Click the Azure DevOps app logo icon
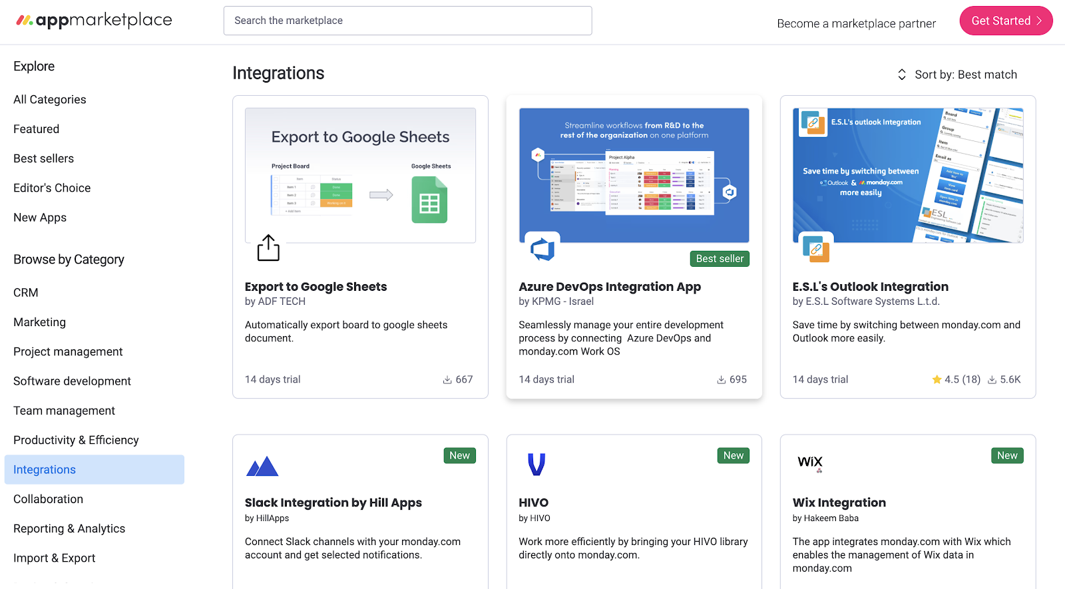 point(542,248)
